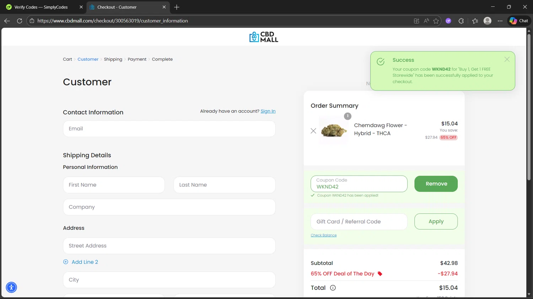Go to the Cart breadcrumb step
Viewport: 533px width, 299px height.
click(68, 59)
